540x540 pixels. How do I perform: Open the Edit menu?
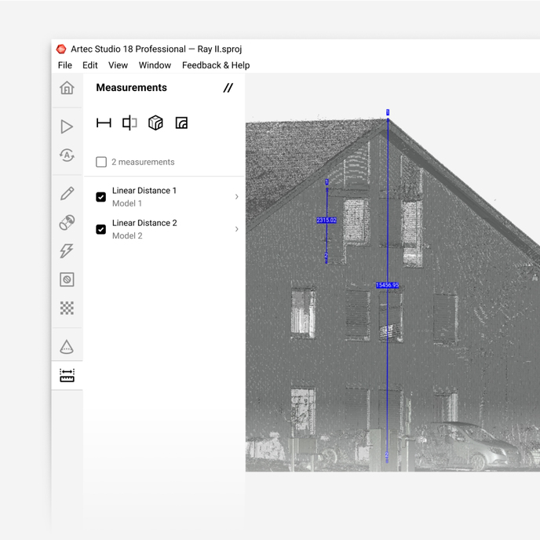(90, 65)
